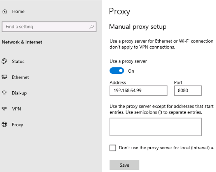Open the Status settings page

(x=18, y=61)
